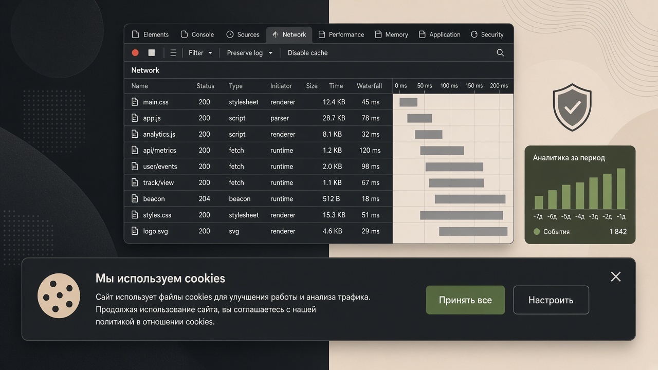Click the 120 ms time value
Viewport: 658px width, 370px height.
click(x=370, y=151)
